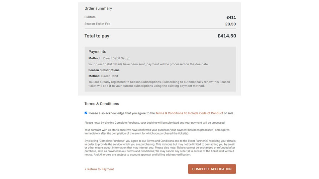The image size is (319, 179).
Task: Click the 'Please note: By clicking Complete Purchase' paragraph
Action: click(x=155, y=123)
